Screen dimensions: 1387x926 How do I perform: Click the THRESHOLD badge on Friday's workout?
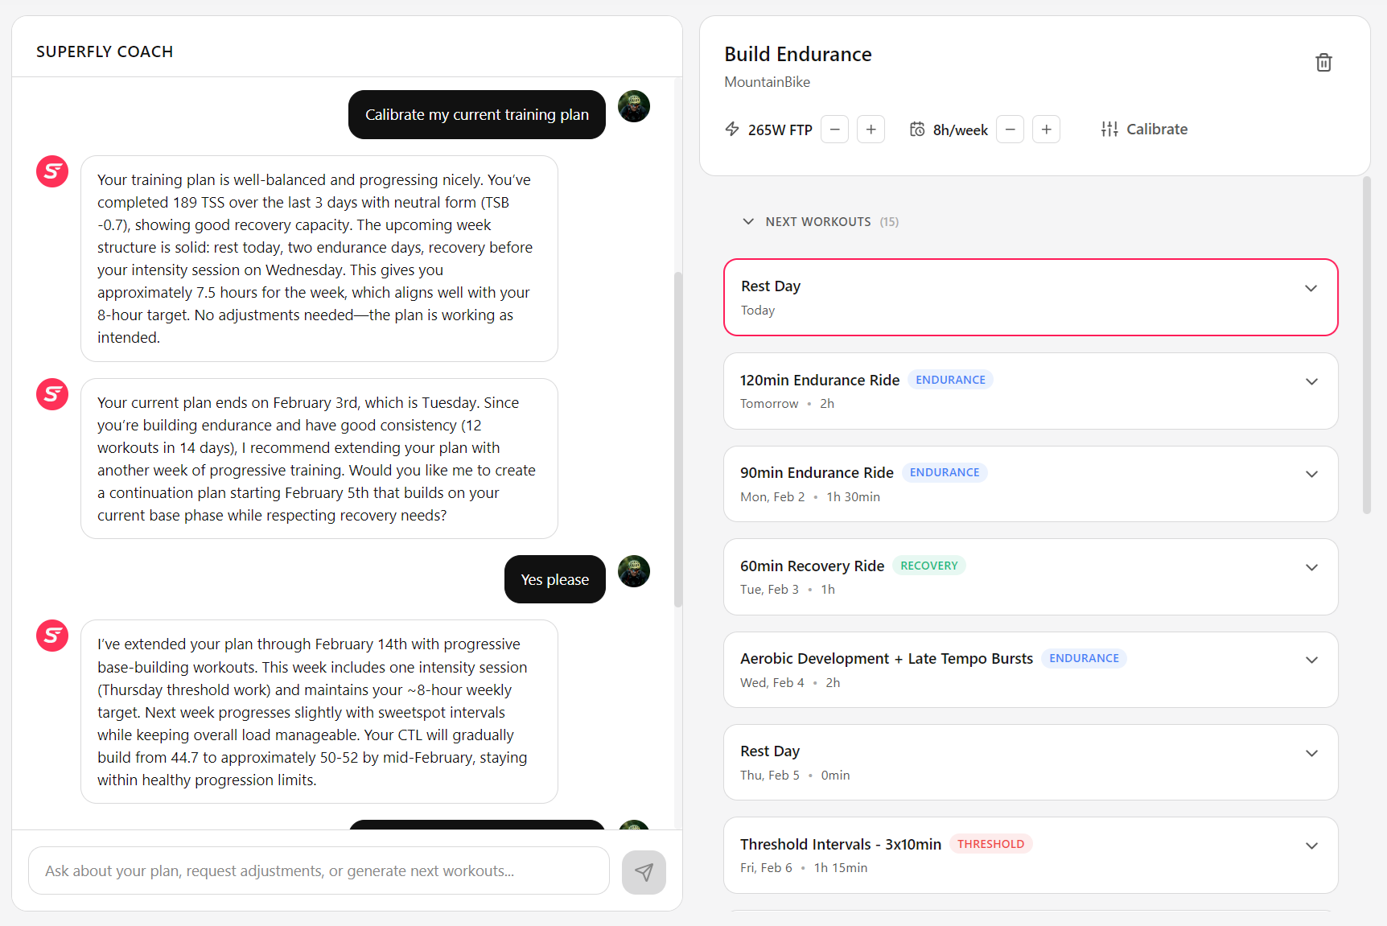click(x=991, y=843)
